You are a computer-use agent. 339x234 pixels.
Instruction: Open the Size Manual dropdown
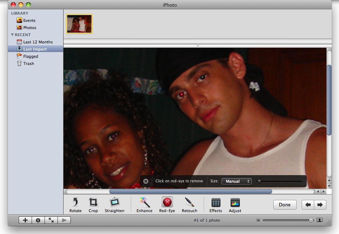pos(236,181)
